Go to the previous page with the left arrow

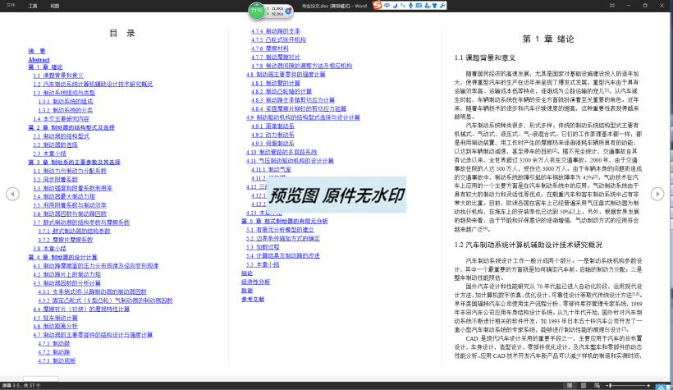pos(12,194)
